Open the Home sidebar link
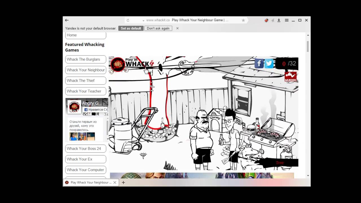The width and height of the screenshot is (361, 203). [86, 35]
